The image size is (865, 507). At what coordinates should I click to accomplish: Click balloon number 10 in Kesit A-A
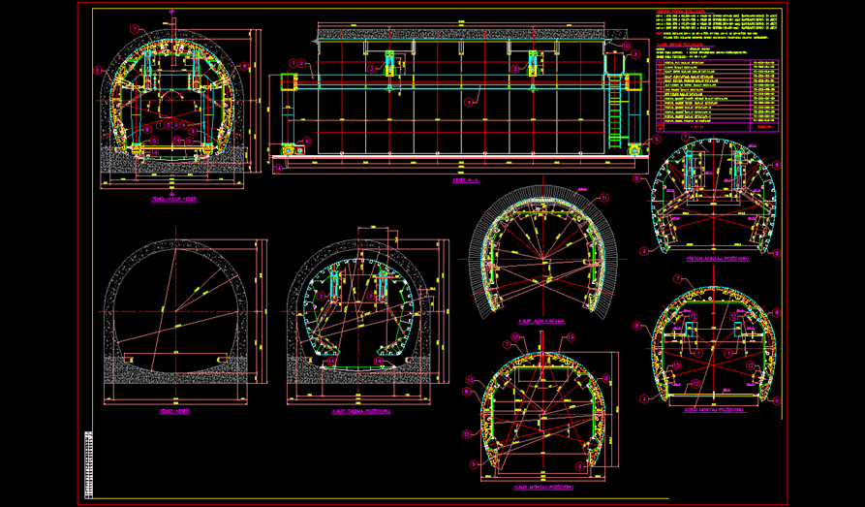coord(625,46)
